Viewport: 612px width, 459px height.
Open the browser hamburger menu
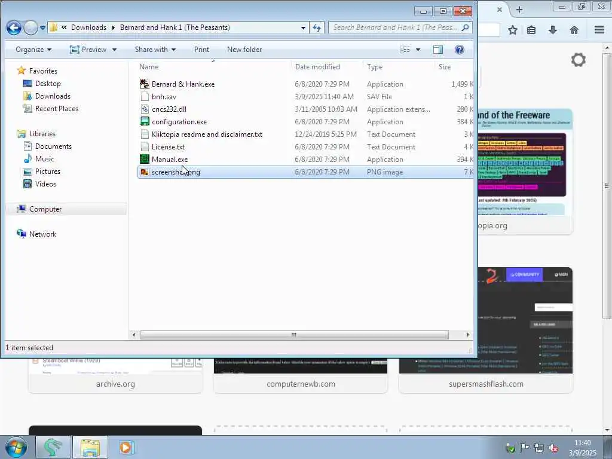pos(599,30)
